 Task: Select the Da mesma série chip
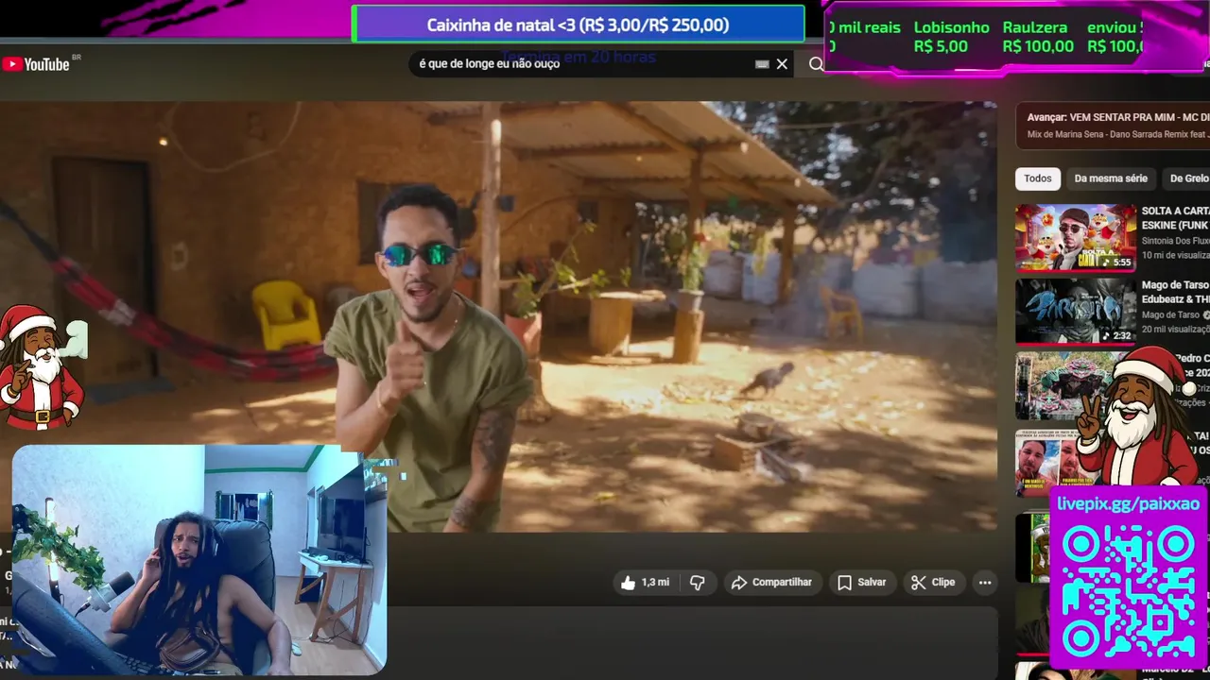[x=1111, y=178]
